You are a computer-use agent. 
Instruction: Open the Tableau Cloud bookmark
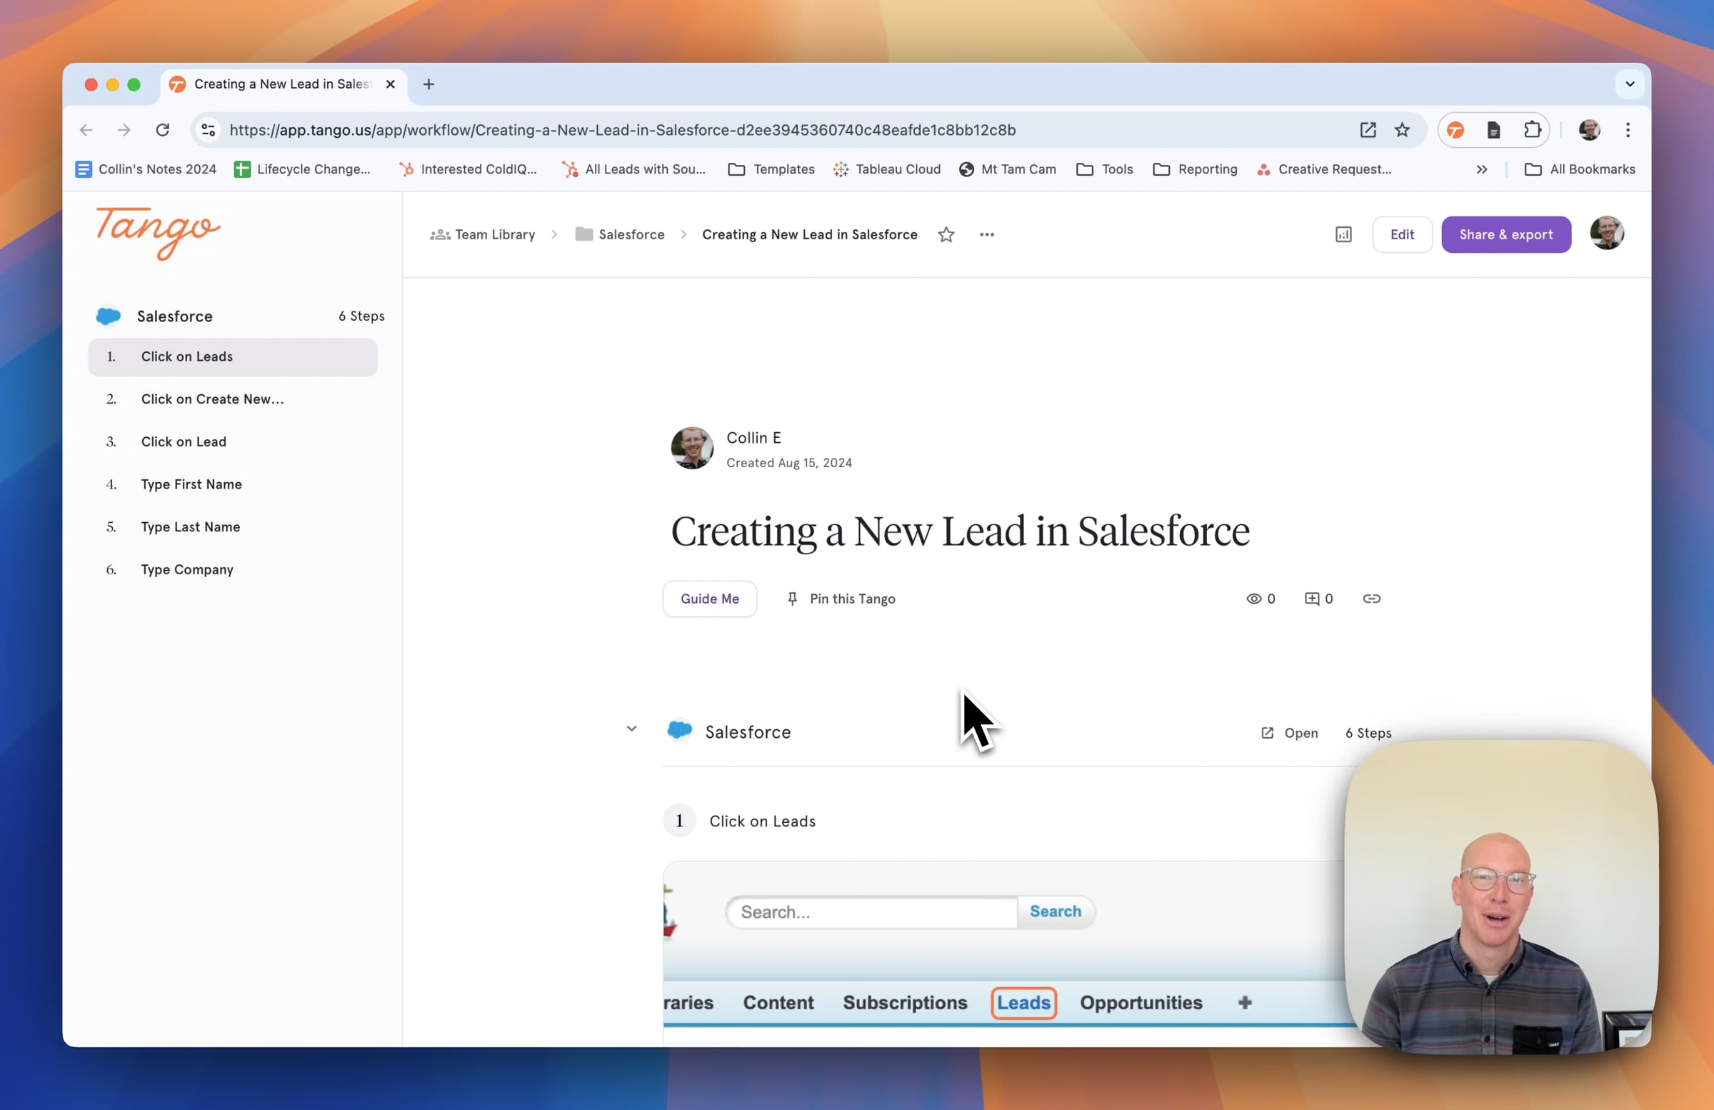coord(886,169)
